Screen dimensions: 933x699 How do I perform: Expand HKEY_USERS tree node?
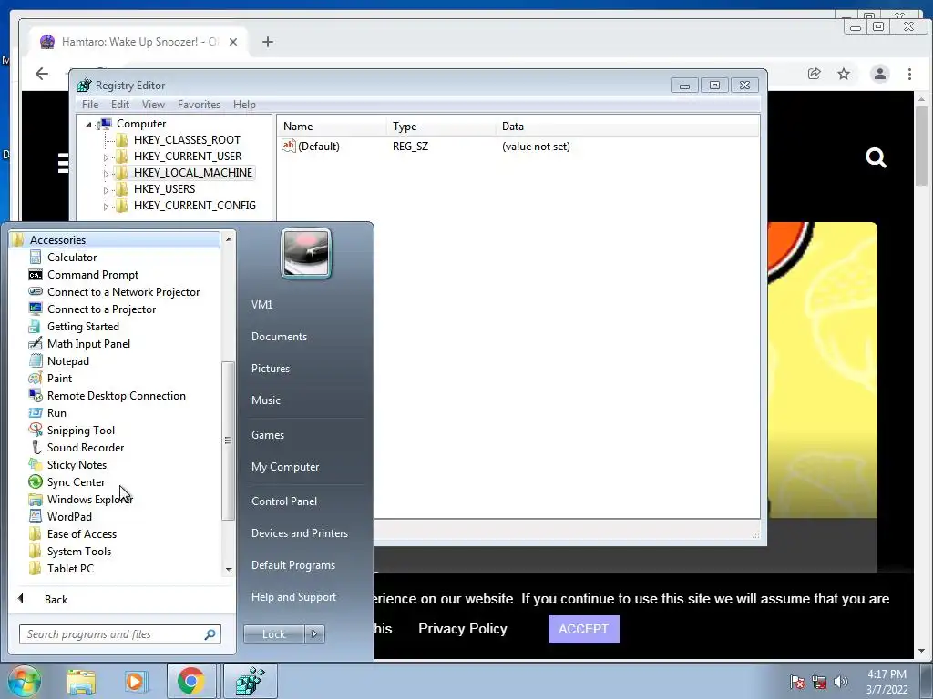(x=106, y=190)
